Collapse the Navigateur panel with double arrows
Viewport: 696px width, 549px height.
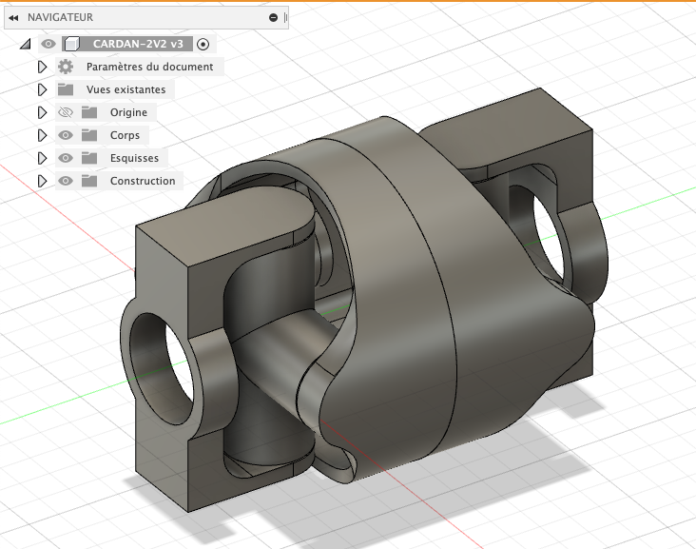tap(14, 17)
